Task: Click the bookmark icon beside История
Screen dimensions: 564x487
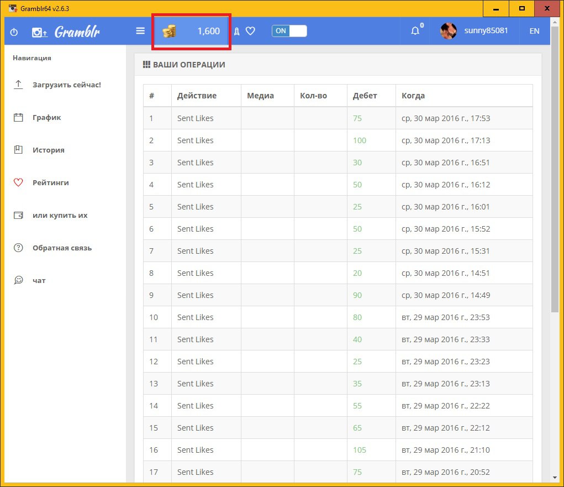Action: (18, 150)
